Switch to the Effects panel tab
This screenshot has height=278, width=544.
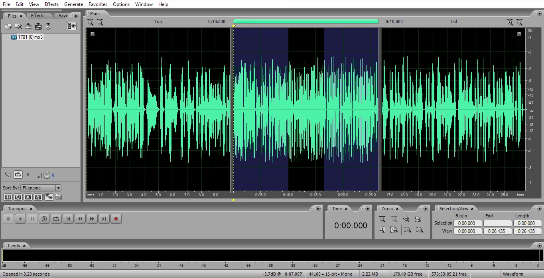[x=38, y=16]
